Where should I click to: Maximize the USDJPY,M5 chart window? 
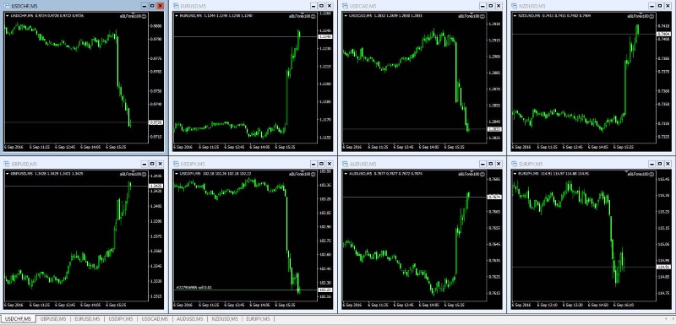(321, 164)
